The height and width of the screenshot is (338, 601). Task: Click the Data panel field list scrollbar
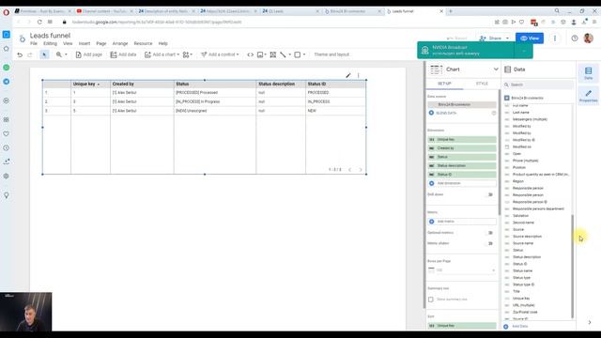pyautogui.click(x=573, y=267)
